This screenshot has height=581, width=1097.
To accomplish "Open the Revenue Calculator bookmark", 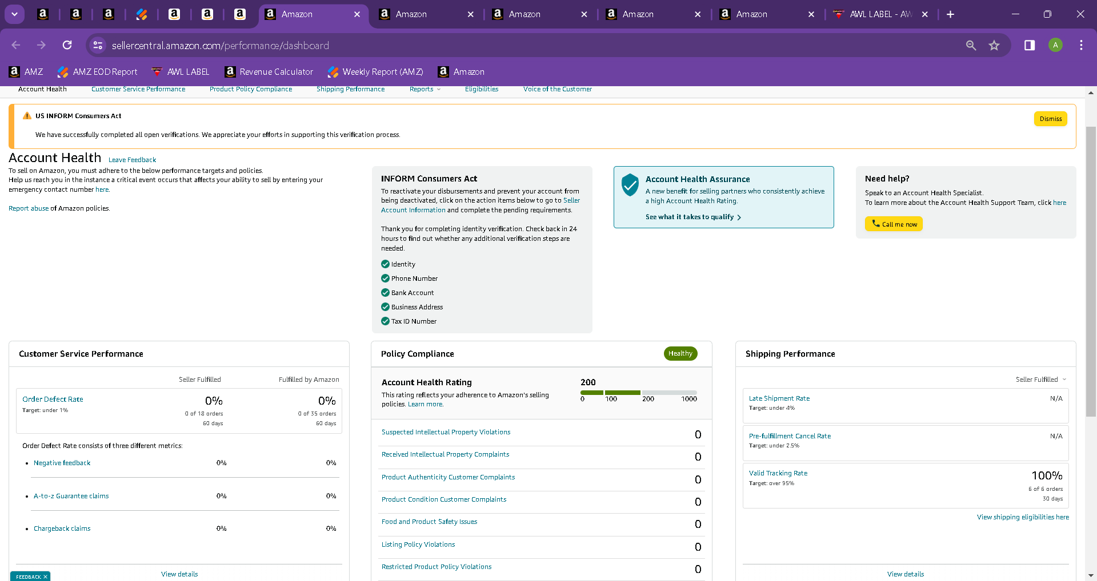I will click(269, 72).
